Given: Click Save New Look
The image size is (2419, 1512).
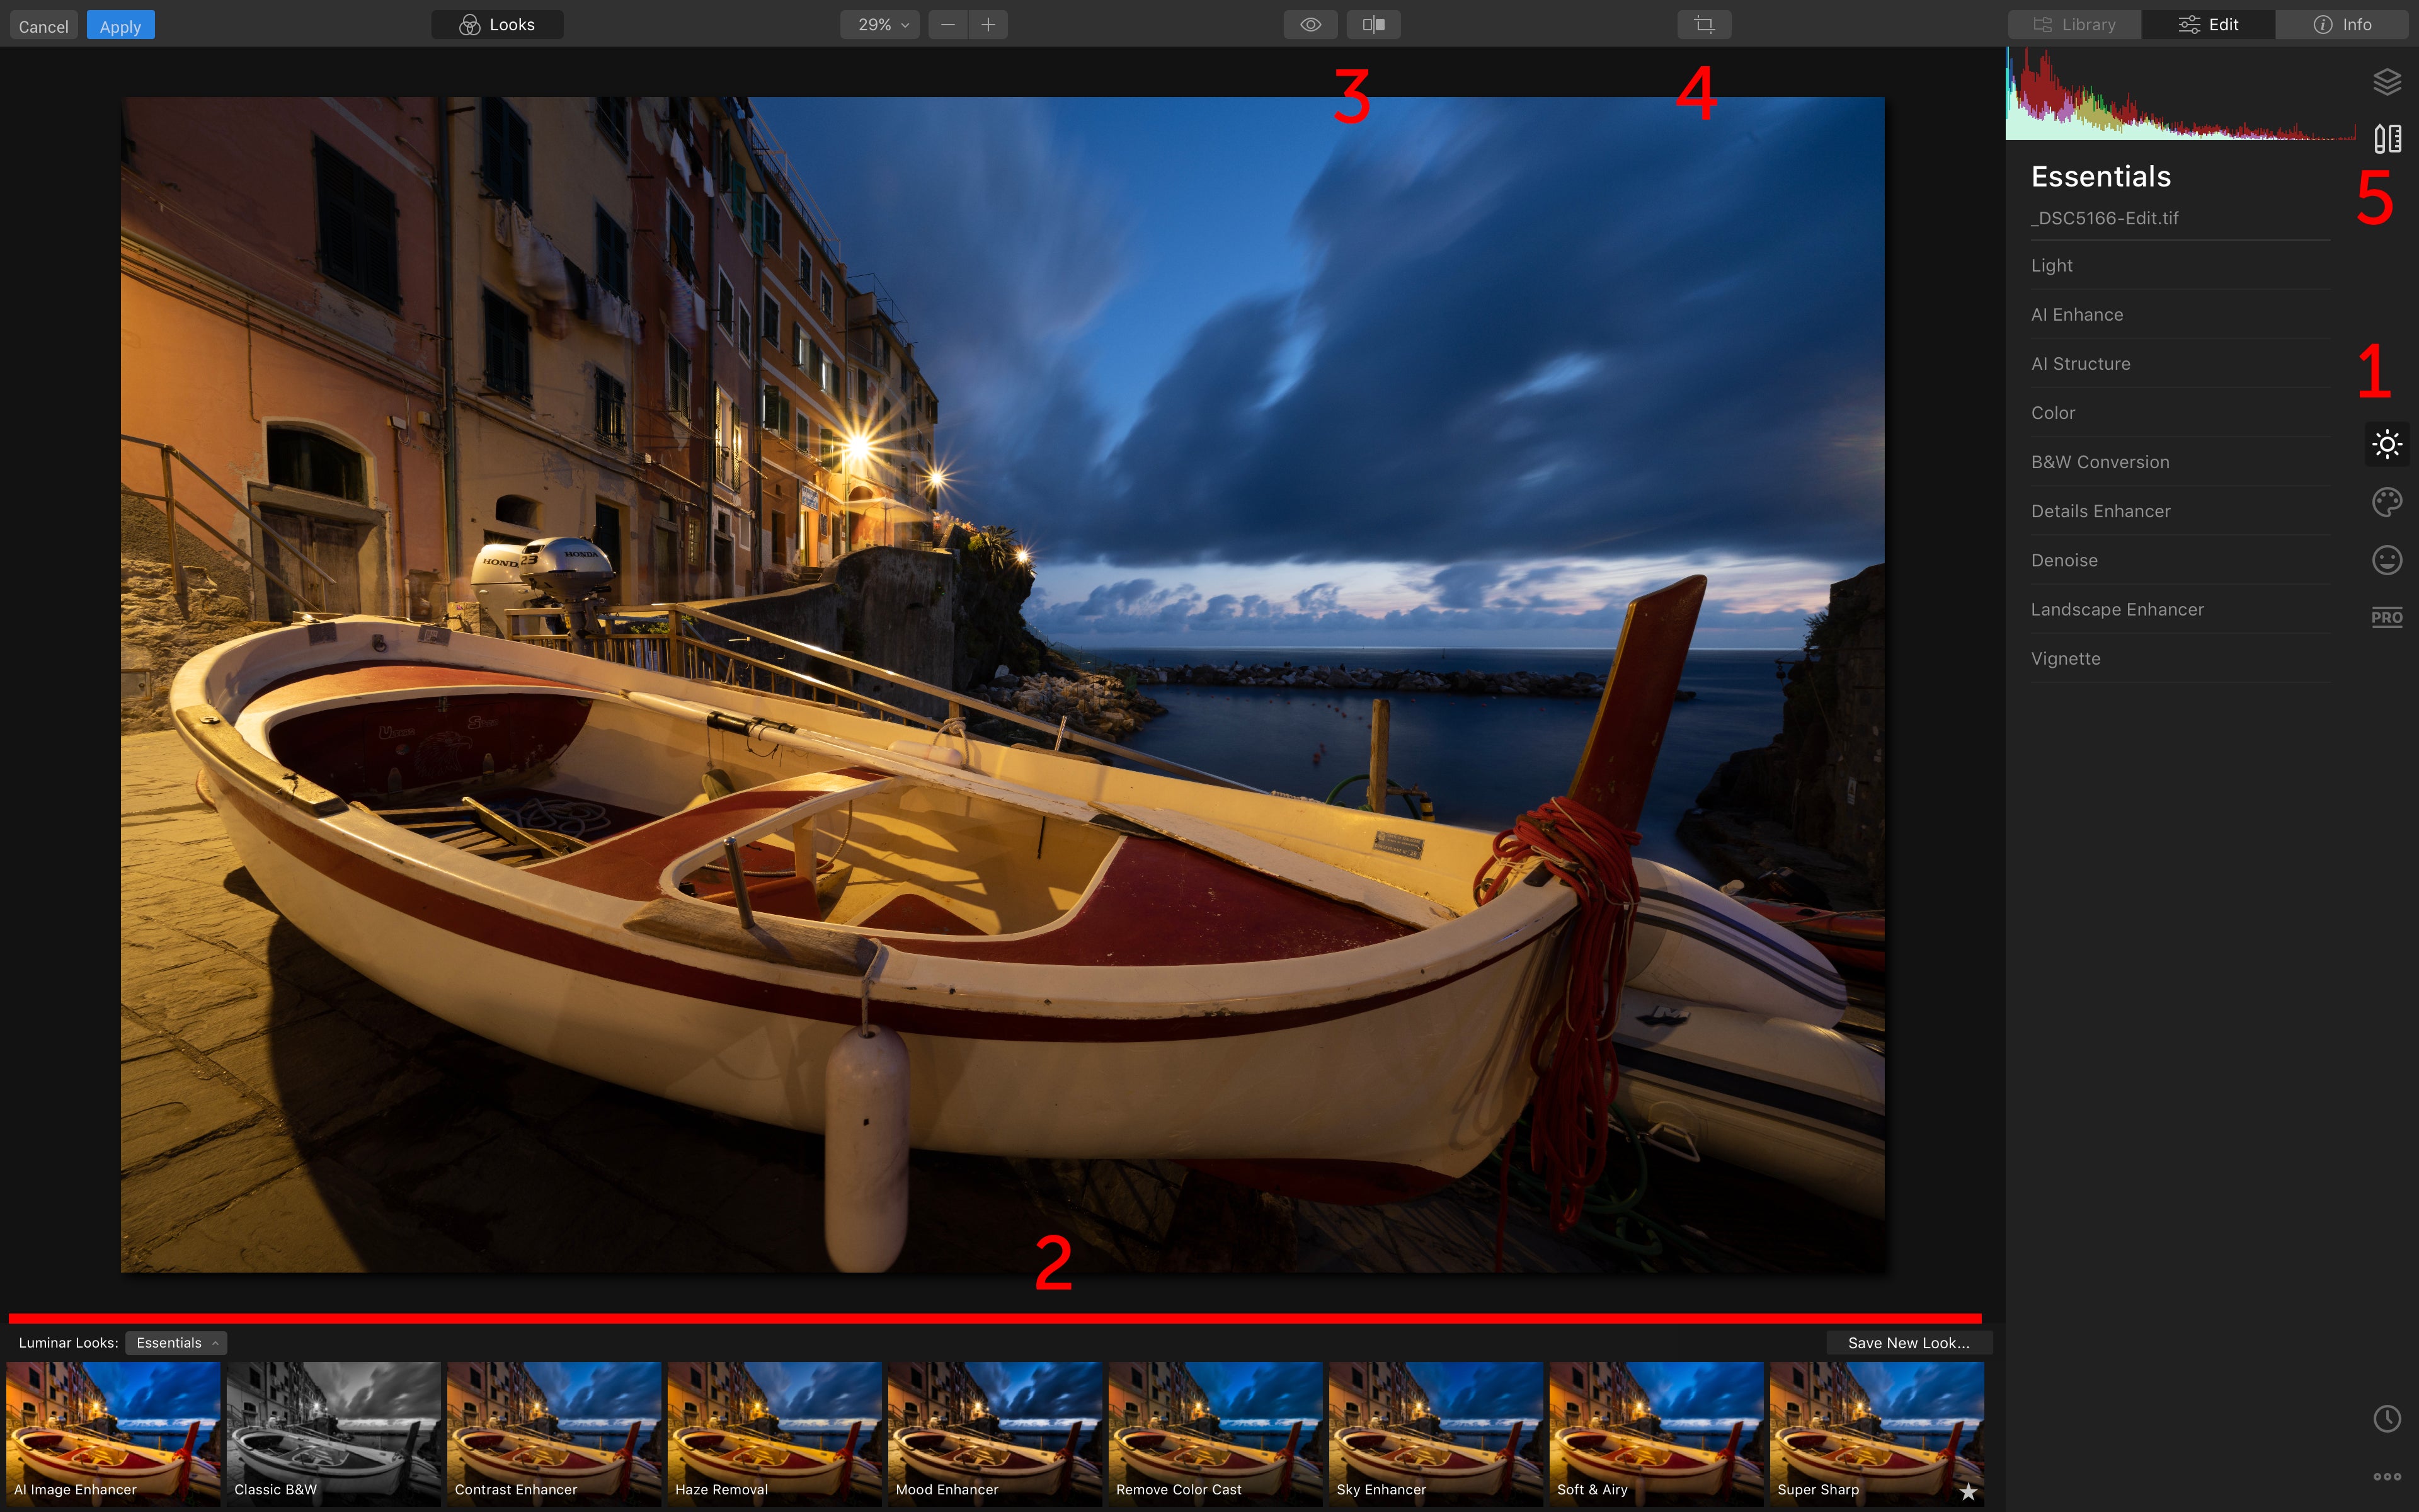Looking at the screenshot, I should tap(1907, 1342).
